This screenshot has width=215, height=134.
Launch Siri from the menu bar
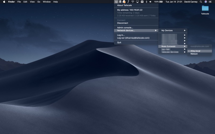pos(206,2)
